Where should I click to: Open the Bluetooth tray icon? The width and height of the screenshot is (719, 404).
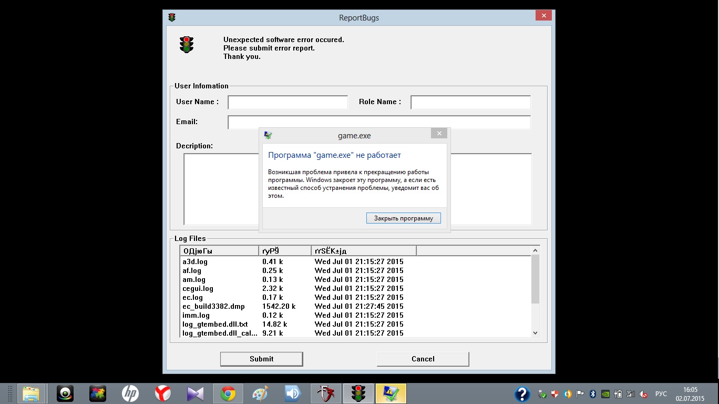pos(593,394)
